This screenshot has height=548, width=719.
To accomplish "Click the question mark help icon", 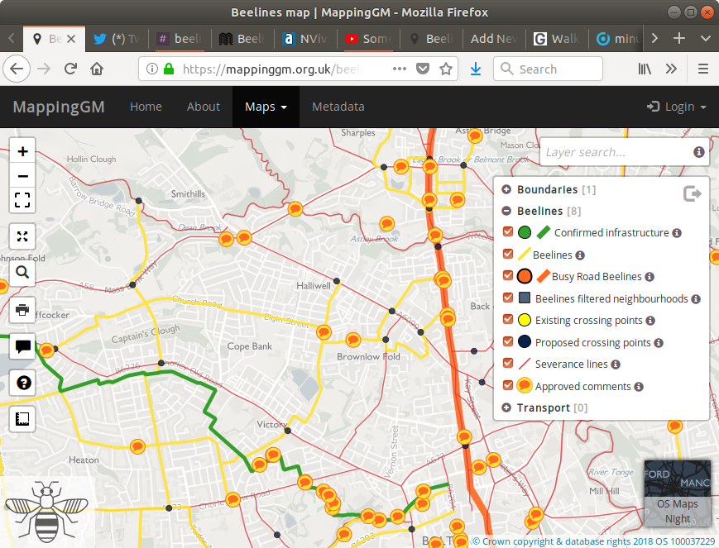I will [x=22, y=383].
